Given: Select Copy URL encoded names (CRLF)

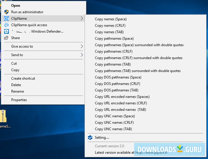Looking at the screenshot, I should 146,103.
